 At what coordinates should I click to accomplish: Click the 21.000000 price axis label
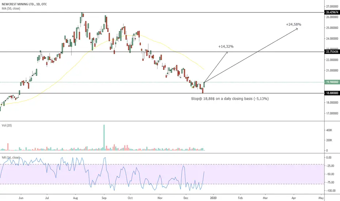coord(332,71)
